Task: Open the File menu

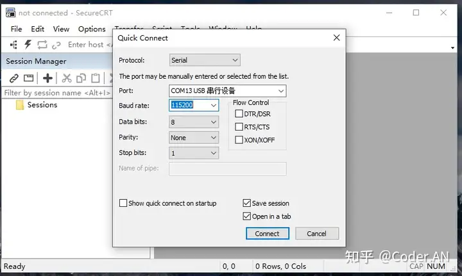Action: point(16,29)
